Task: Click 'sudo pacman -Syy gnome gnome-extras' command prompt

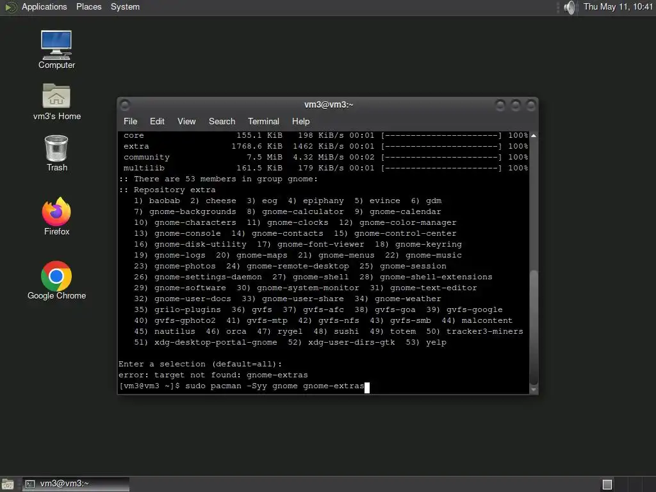Action: click(275, 386)
